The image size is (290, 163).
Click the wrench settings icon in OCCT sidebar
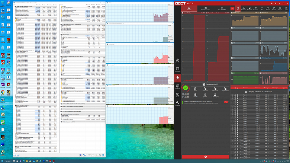click(x=177, y=103)
